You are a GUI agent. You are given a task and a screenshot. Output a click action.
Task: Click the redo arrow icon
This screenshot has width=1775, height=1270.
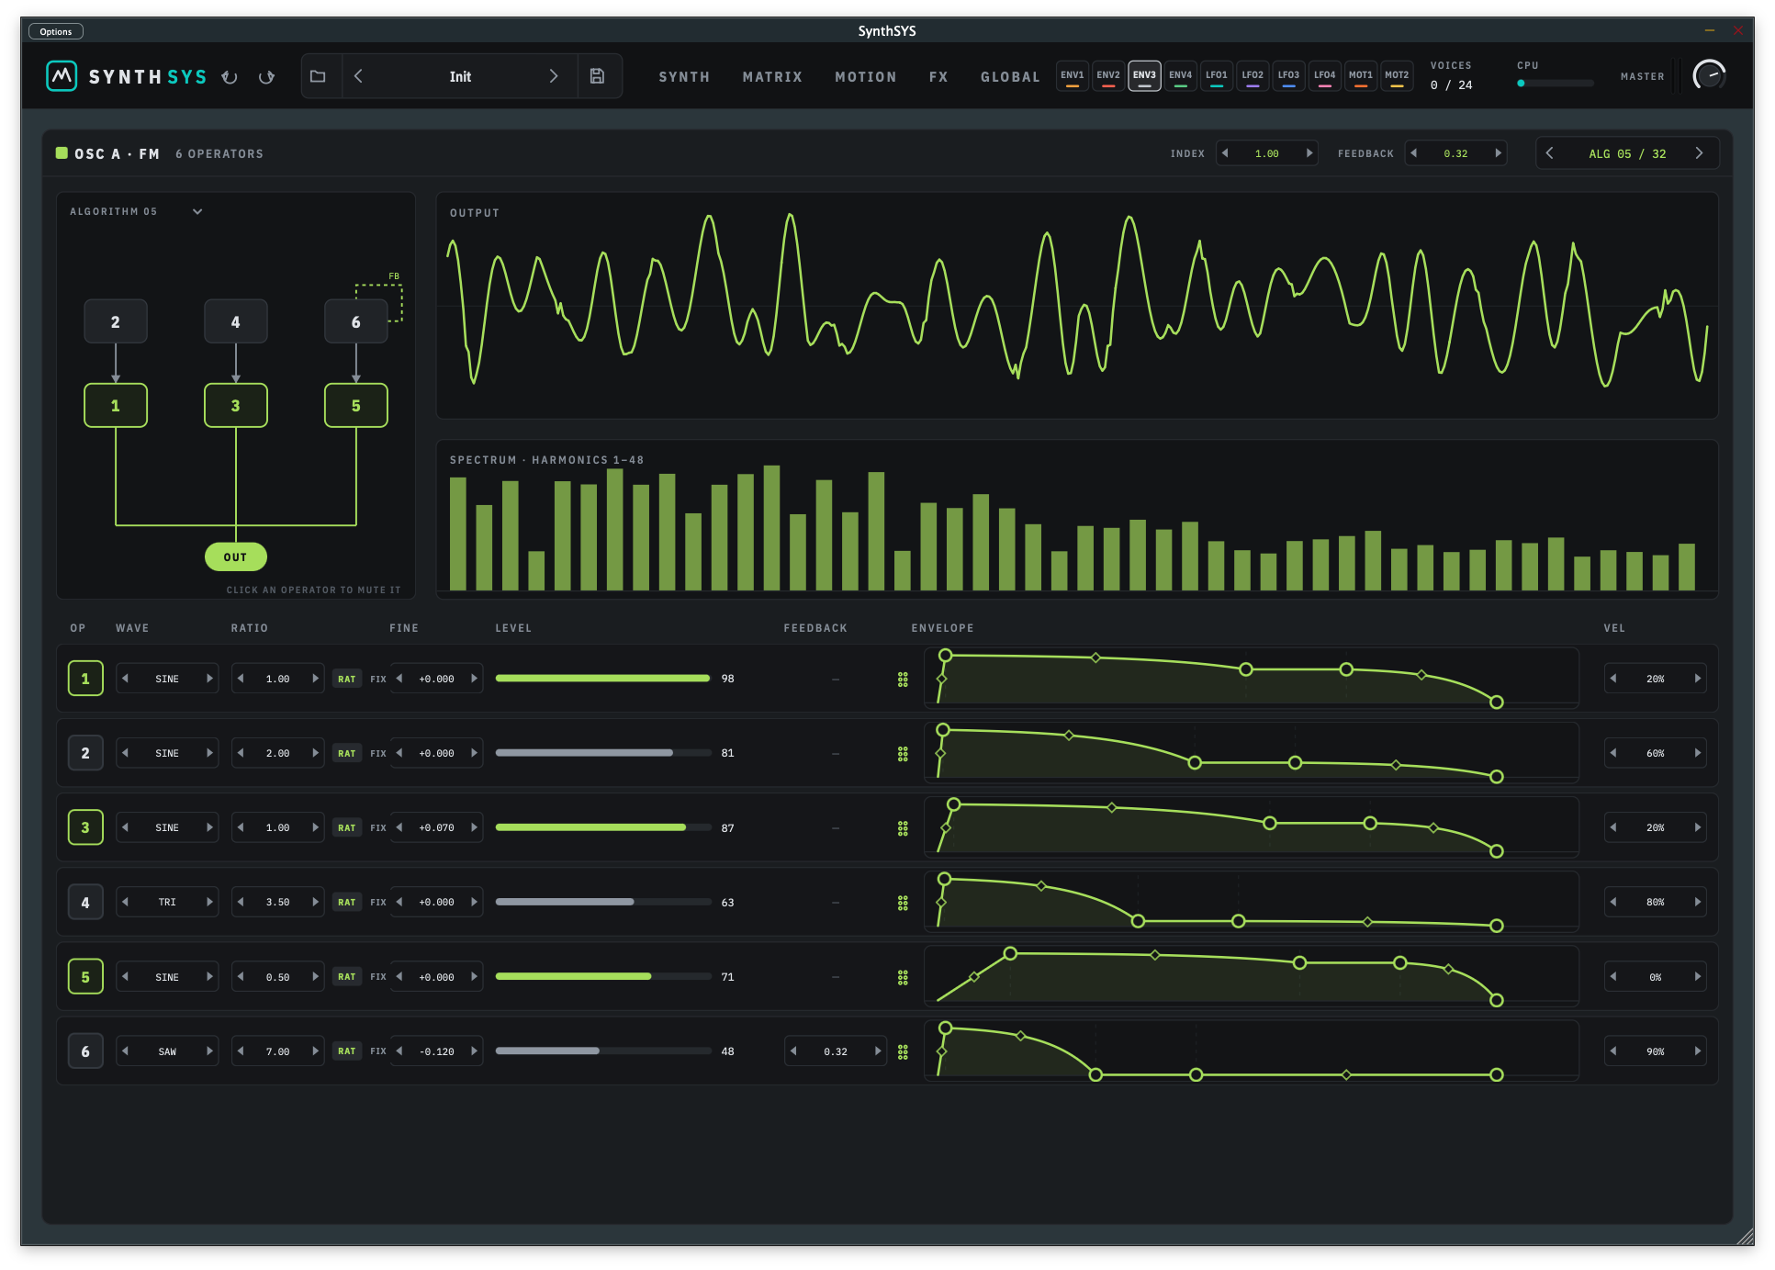[x=266, y=77]
